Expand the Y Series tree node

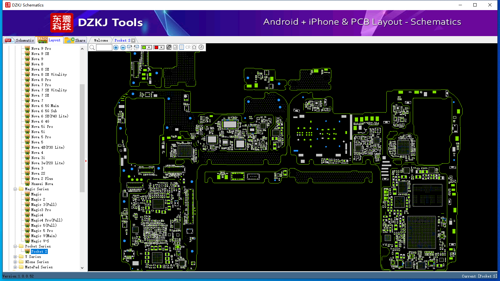(15, 257)
